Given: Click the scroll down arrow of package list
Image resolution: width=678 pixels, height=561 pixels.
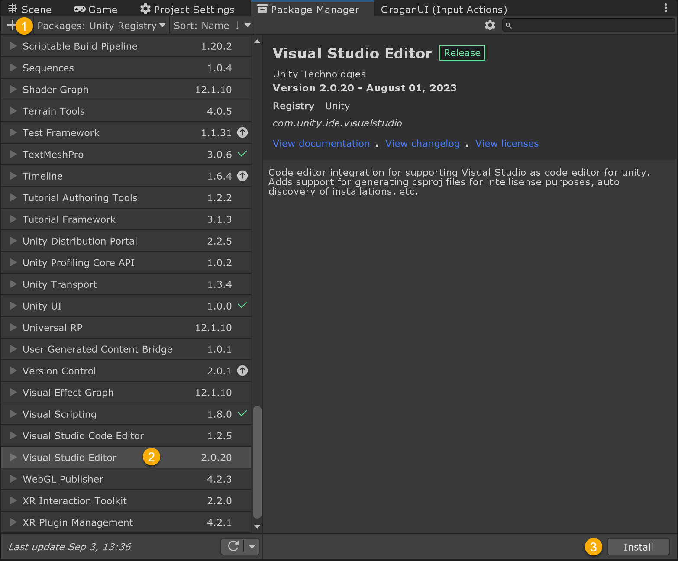Looking at the screenshot, I should [257, 526].
